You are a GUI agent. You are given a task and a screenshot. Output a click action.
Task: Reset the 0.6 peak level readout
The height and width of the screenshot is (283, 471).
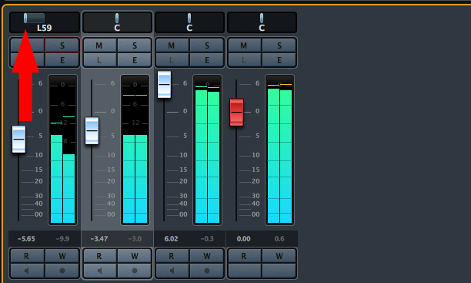pos(279,239)
